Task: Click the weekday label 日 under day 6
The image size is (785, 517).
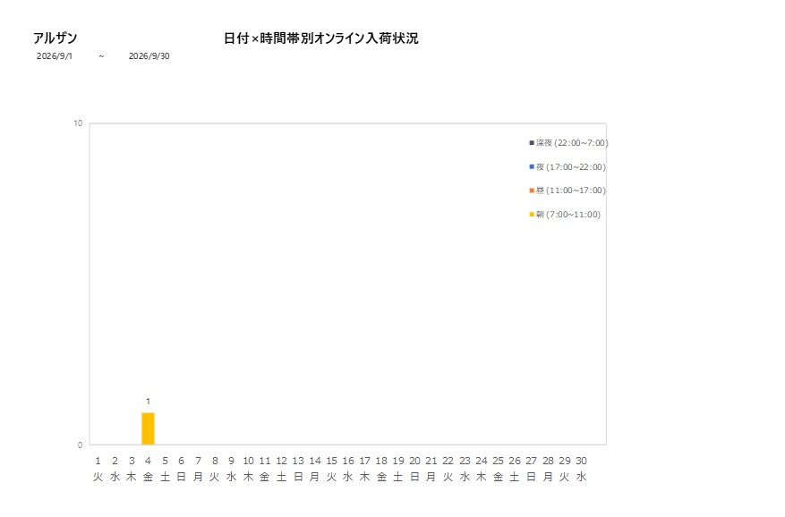Action: pos(181,477)
